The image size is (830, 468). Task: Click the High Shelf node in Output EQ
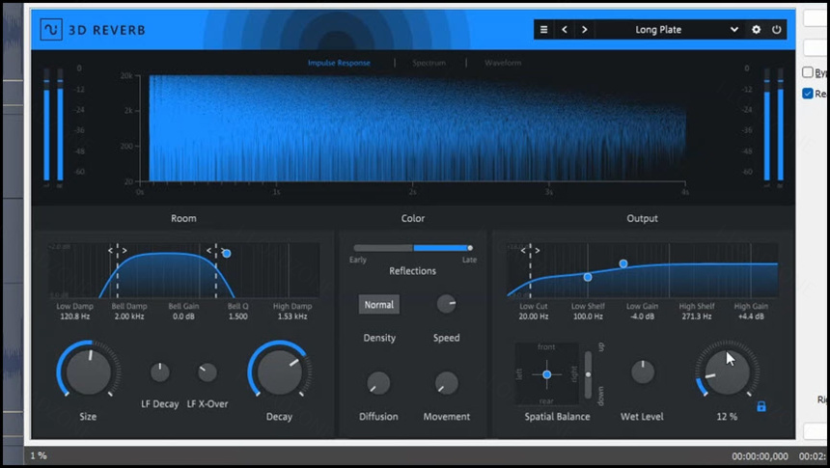click(623, 263)
